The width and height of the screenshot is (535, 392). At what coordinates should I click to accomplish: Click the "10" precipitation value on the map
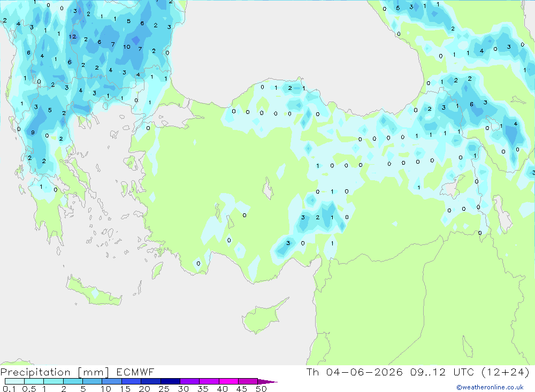pyautogui.click(x=127, y=47)
